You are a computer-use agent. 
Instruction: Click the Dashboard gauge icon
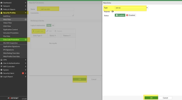pyautogui.click(x=1, y=3)
